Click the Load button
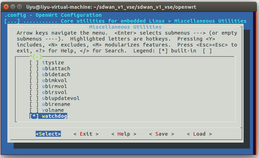 pos(199,134)
